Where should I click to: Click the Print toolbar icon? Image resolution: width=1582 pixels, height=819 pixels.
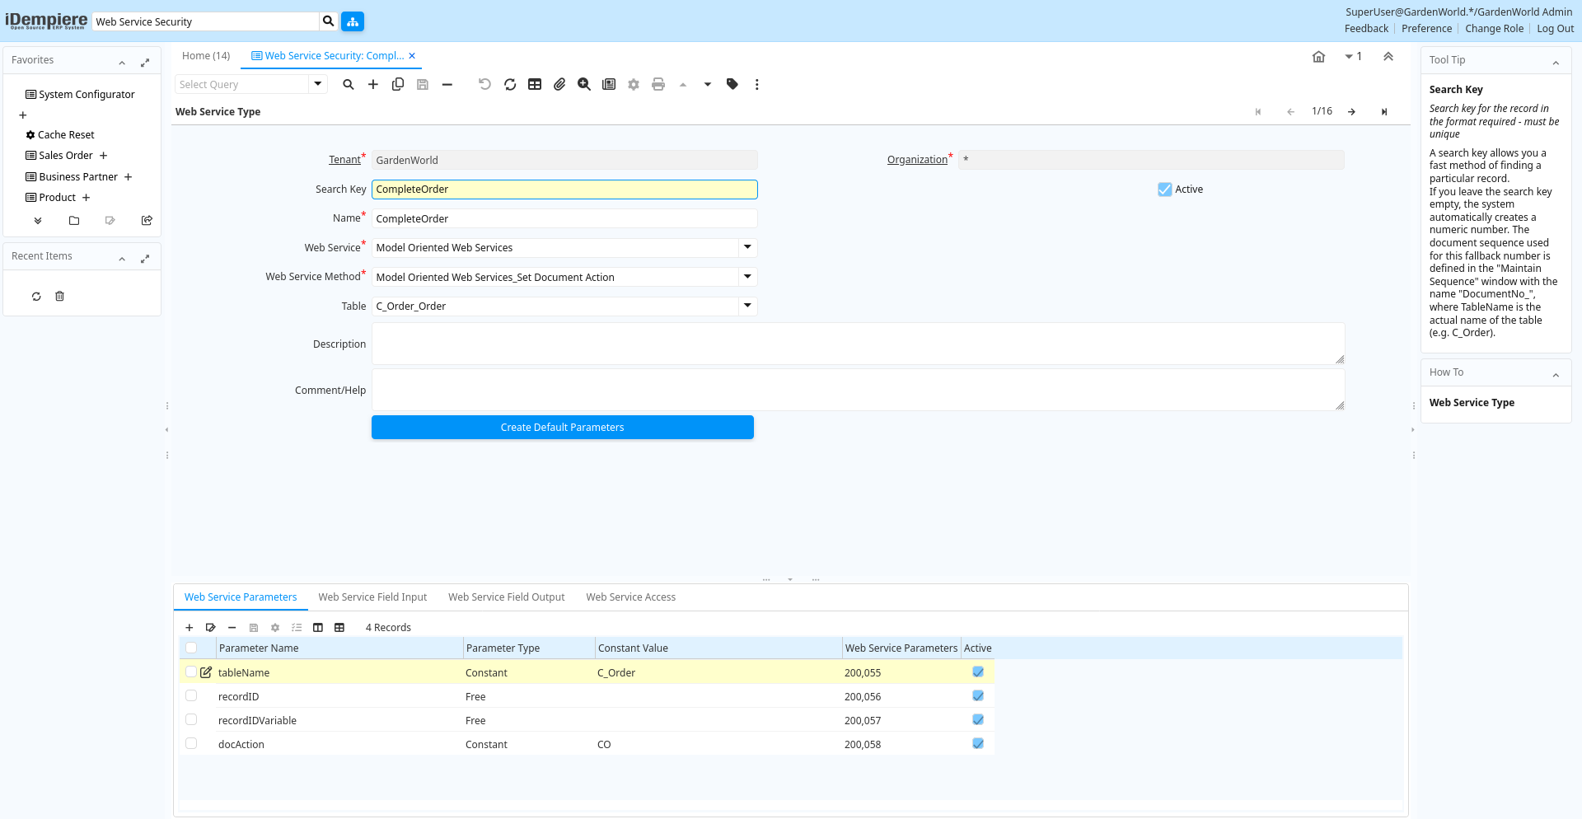658,84
